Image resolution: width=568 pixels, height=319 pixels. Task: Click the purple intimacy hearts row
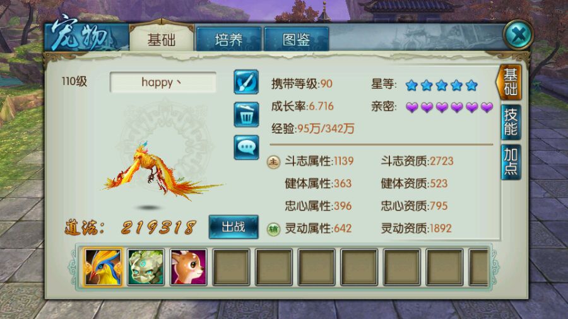449,107
